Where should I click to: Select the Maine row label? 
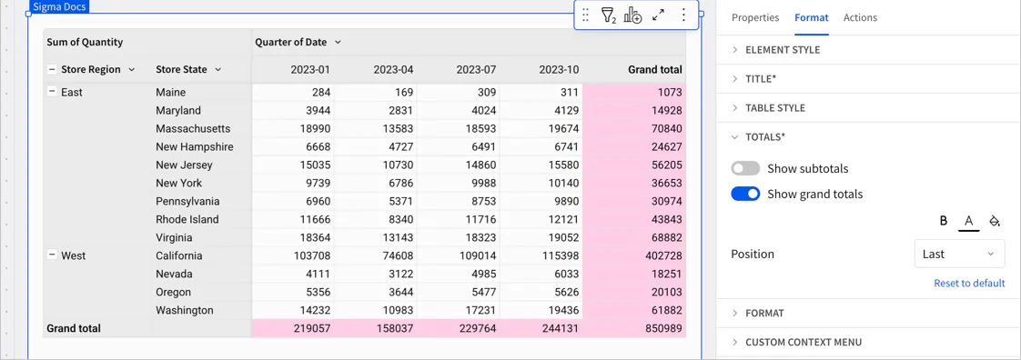[170, 93]
